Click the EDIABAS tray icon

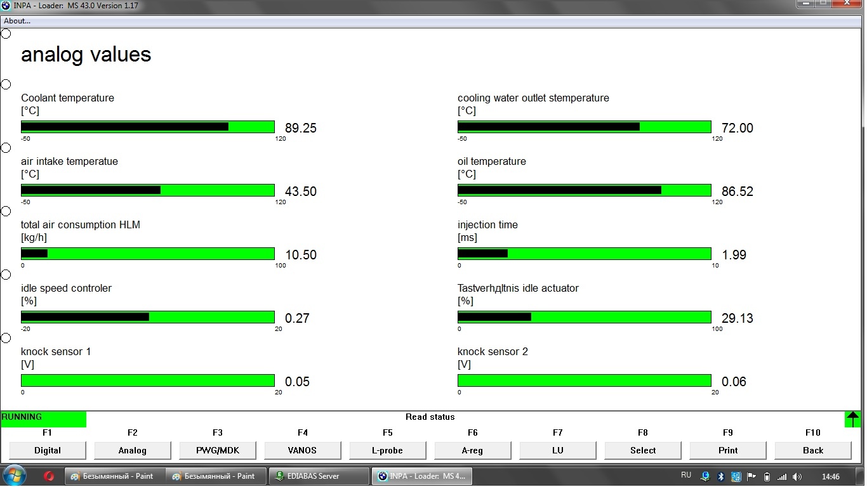(x=706, y=476)
